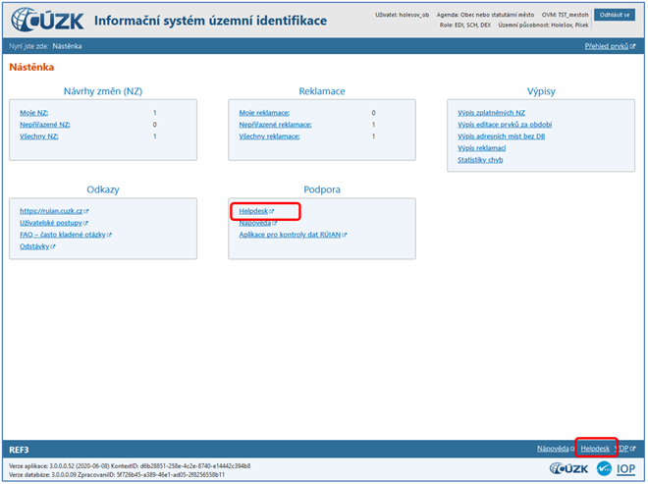The image size is (648, 484).
Task: Show Nepřiřazené NZ
Action: 44,125
